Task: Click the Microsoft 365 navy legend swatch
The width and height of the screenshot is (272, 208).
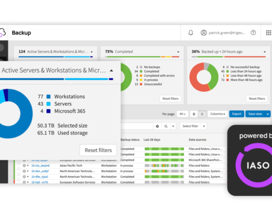Action: click(48, 111)
